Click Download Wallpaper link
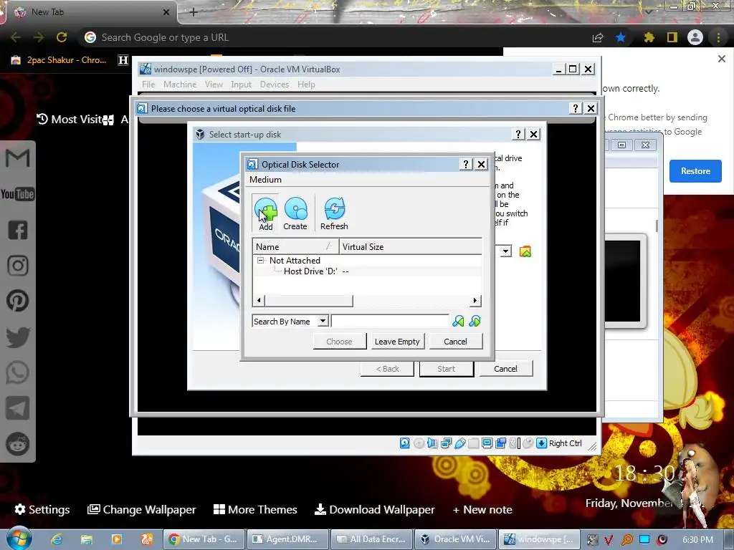This screenshot has width=734, height=550. [x=374, y=509]
